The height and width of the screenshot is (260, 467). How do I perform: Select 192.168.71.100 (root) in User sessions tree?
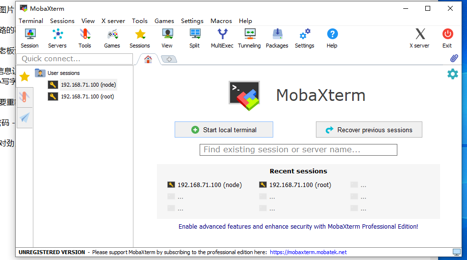pos(87,96)
